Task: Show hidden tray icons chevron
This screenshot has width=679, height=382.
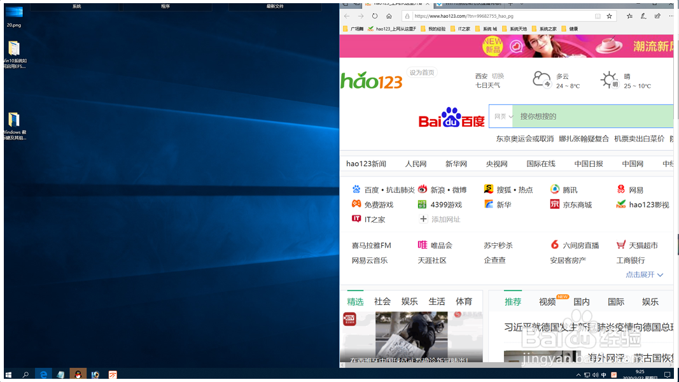Action: click(x=578, y=375)
